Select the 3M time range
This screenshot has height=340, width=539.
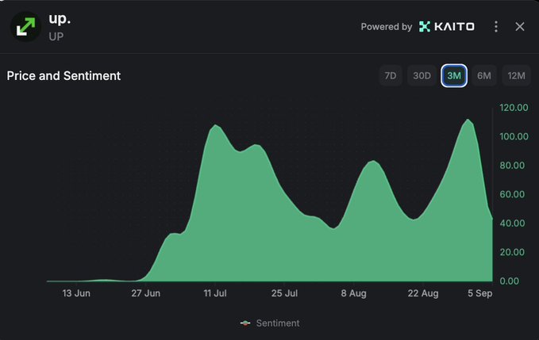(x=454, y=75)
